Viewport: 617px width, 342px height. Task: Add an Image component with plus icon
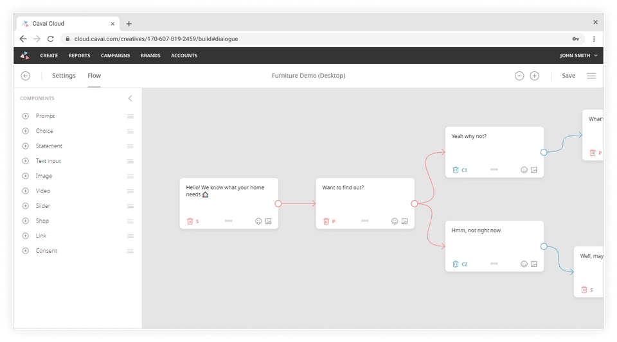pyautogui.click(x=26, y=176)
